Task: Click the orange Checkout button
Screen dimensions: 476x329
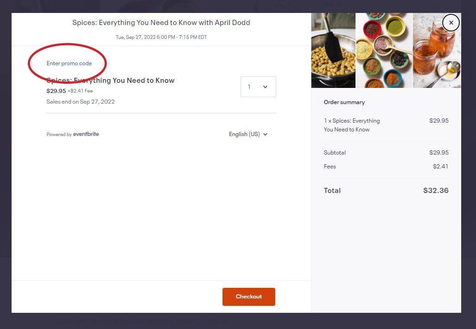Action: coord(248,297)
